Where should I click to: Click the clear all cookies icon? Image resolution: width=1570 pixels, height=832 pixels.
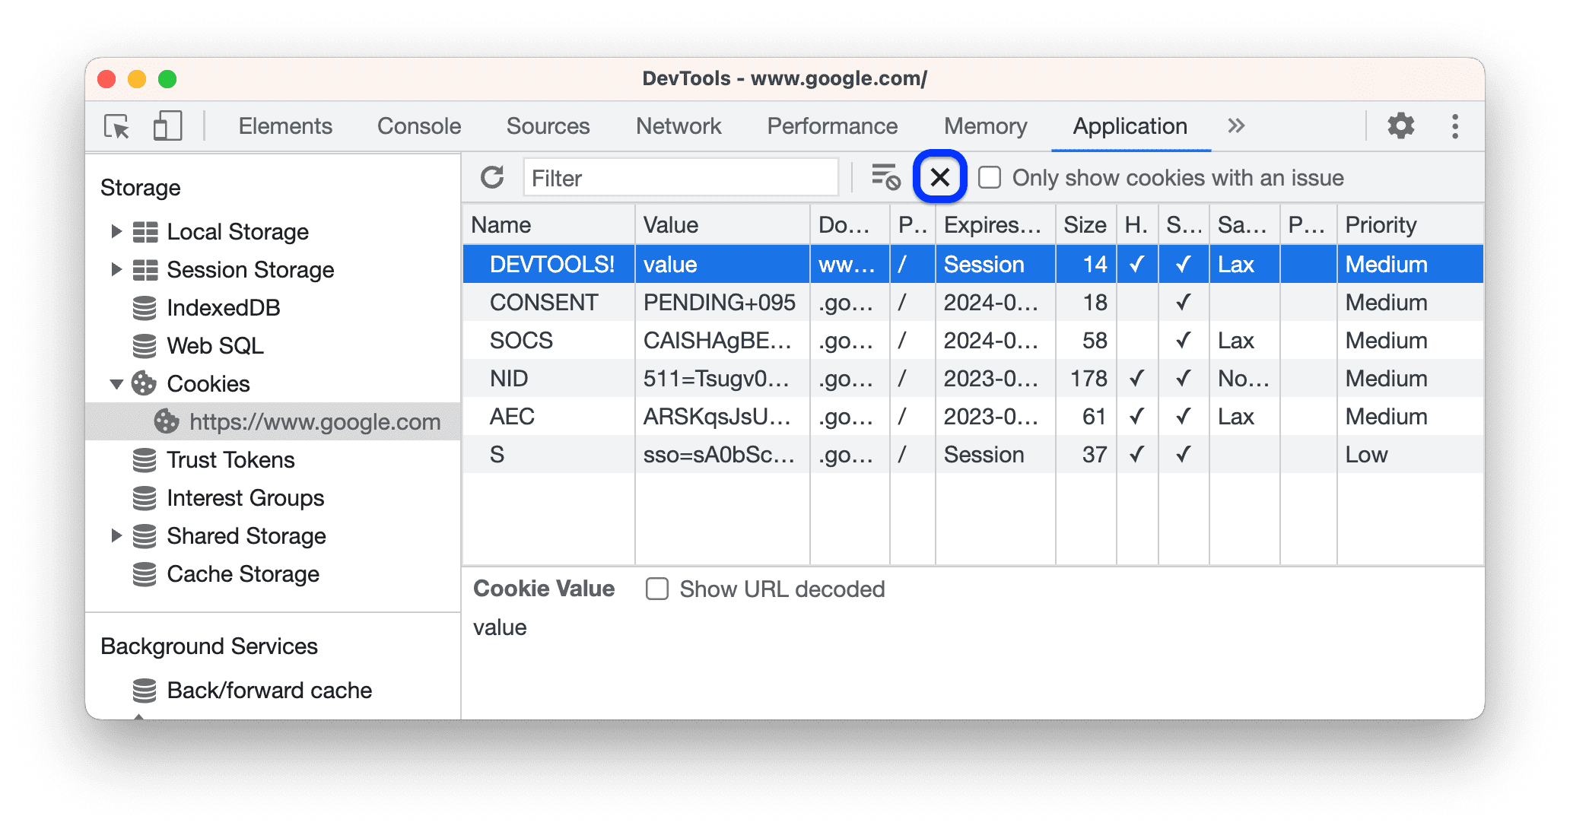(x=939, y=176)
